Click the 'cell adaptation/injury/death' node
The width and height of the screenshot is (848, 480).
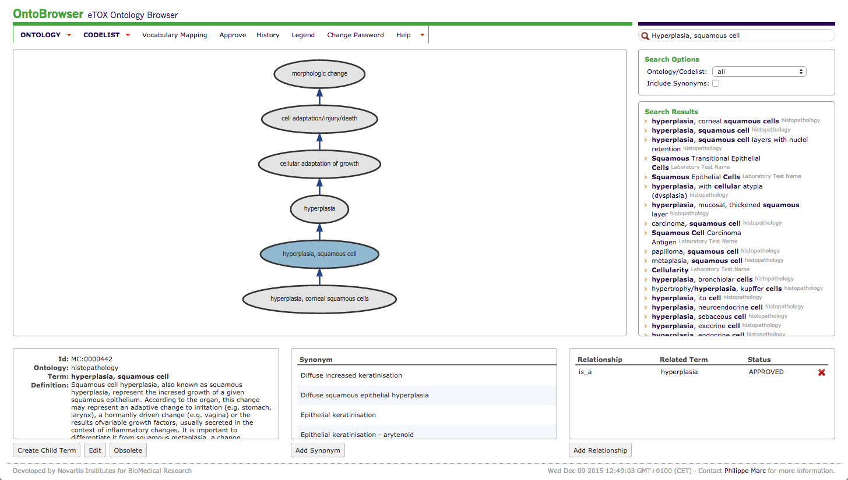tap(319, 119)
